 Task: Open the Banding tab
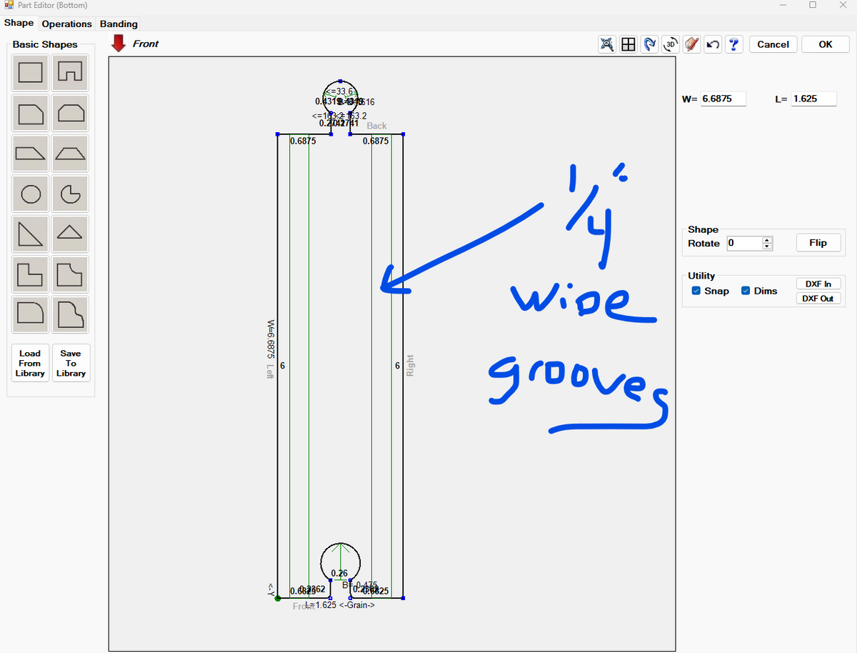point(119,24)
